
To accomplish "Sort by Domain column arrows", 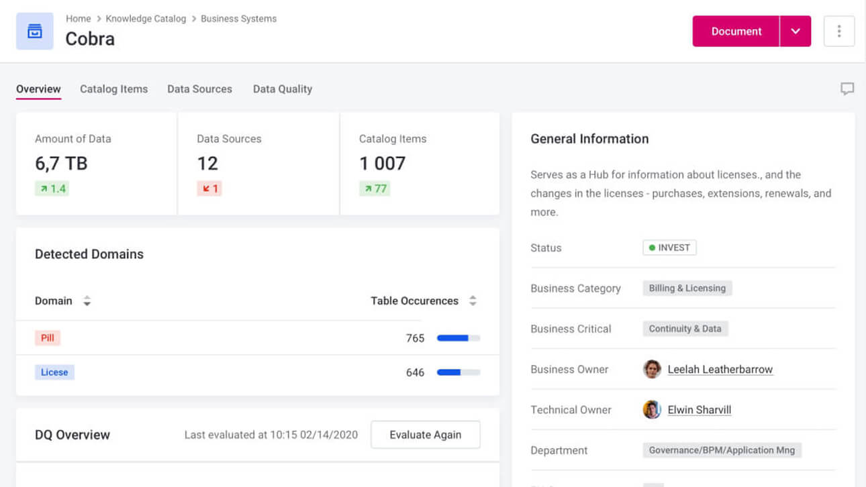I will 87,301.
